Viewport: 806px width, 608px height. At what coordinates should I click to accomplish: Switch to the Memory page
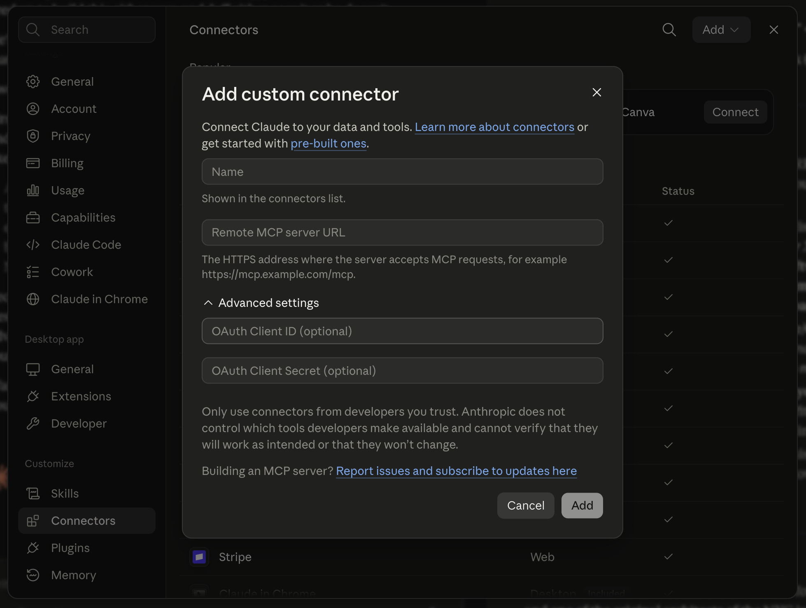[87, 575]
